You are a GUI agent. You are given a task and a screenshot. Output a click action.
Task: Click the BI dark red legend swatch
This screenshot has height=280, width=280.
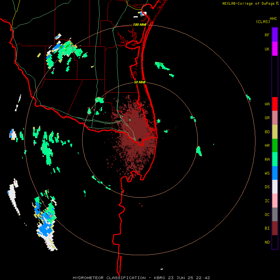275,228
